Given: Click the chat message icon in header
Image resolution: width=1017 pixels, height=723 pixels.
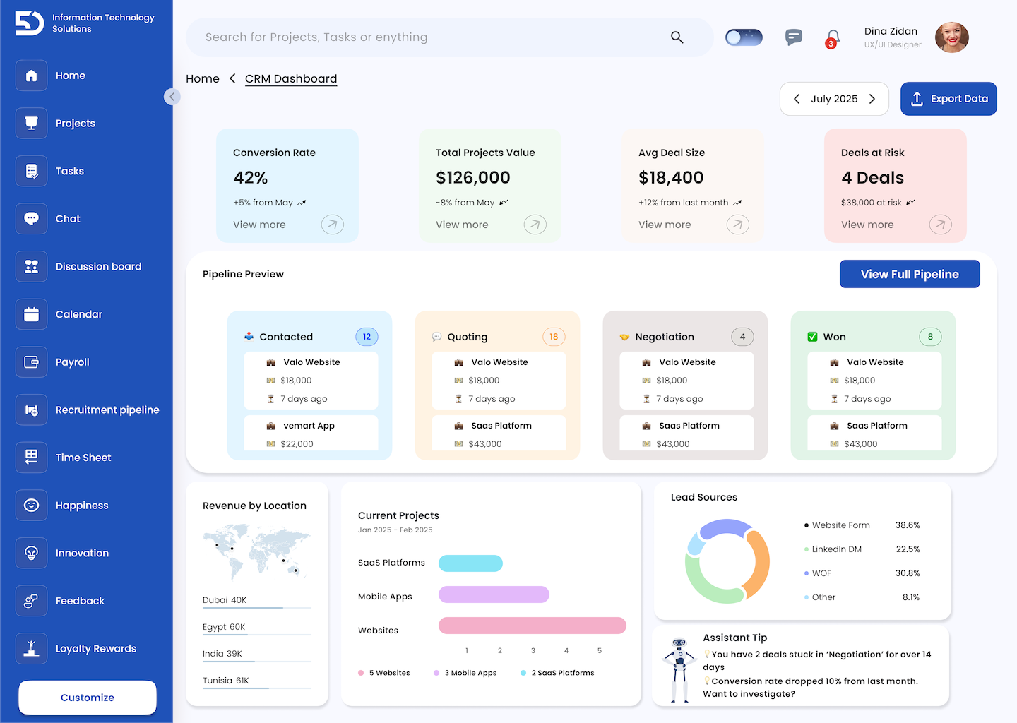Looking at the screenshot, I should [793, 37].
